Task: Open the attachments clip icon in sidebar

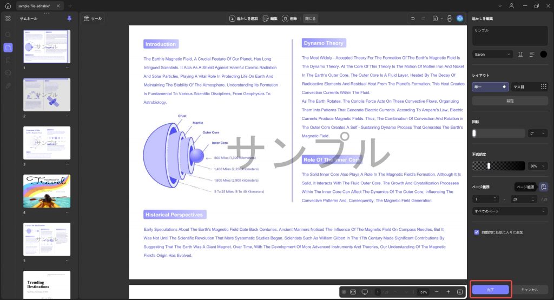Action: (8, 86)
